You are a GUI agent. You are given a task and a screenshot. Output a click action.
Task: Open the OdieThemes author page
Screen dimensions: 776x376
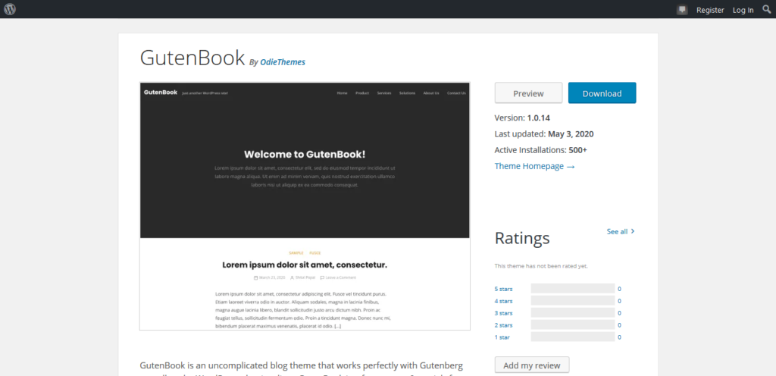click(283, 62)
